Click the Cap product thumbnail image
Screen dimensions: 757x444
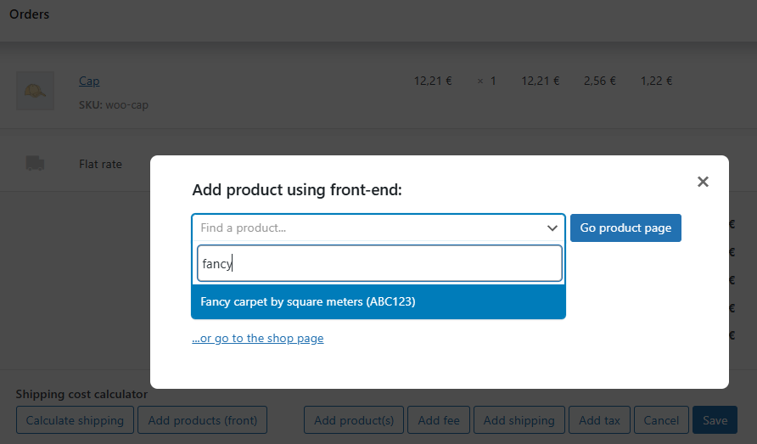coord(36,91)
